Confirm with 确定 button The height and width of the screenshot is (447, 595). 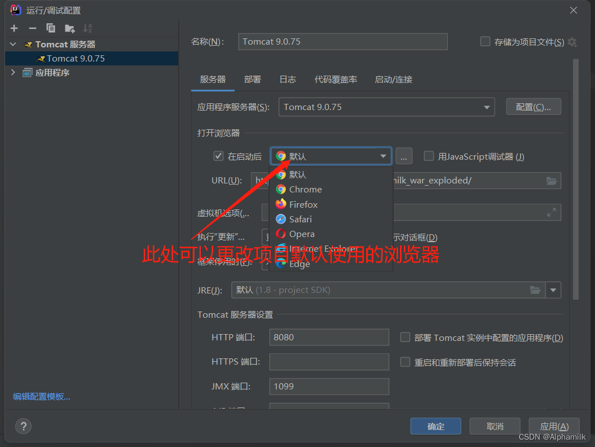(x=435, y=426)
